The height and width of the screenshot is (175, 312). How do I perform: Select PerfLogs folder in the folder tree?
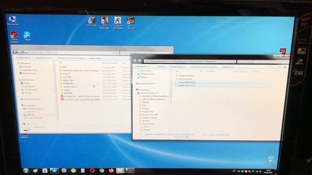point(144,108)
